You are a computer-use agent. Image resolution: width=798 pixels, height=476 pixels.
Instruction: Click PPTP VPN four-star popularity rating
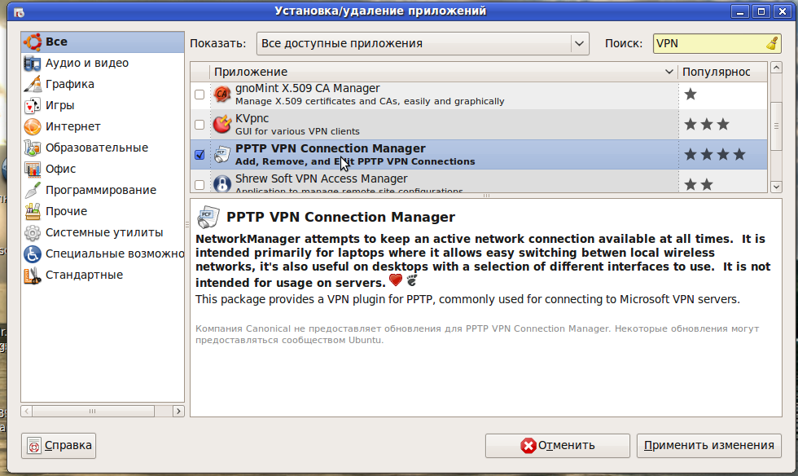(715, 154)
